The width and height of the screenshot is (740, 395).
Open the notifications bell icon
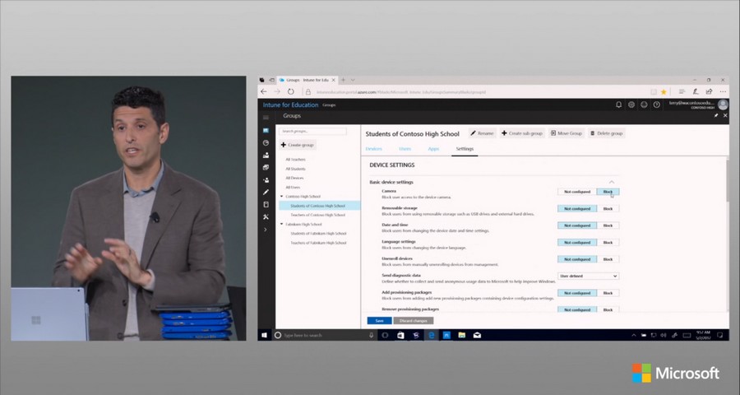click(x=618, y=105)
